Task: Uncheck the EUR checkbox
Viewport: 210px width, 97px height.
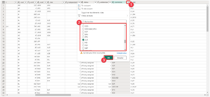Action: coord(83,40)
